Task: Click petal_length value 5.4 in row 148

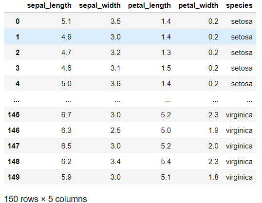Action: [x=166, y=162]
